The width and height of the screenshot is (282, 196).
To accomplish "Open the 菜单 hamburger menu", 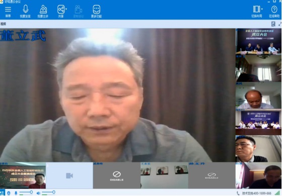I will coord(8,11).
